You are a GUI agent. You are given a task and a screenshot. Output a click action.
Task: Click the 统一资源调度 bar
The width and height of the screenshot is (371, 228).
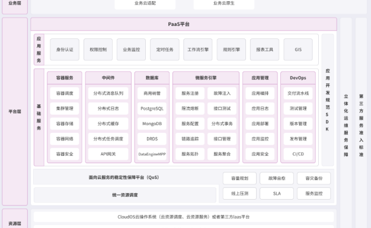[x=125, y=195]
